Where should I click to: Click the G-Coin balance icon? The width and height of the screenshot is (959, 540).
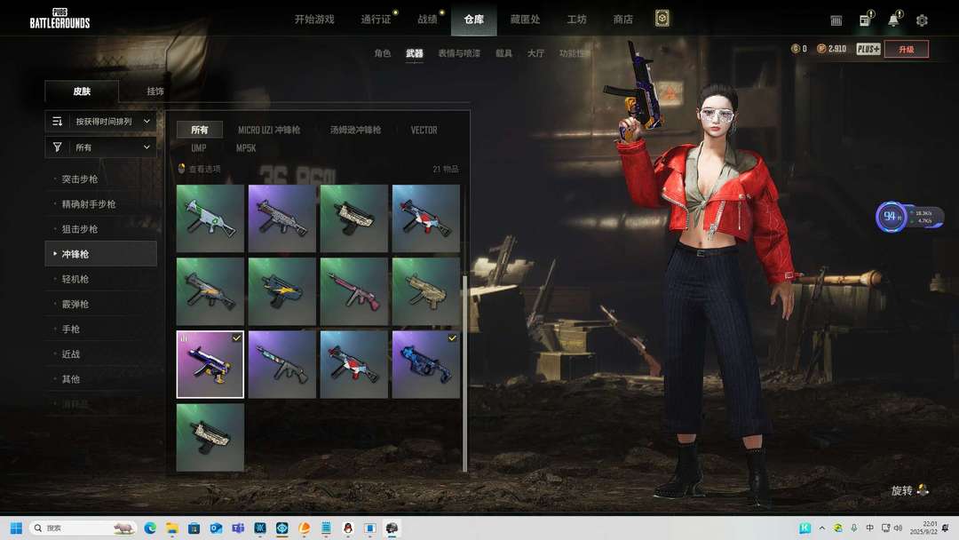796,49
